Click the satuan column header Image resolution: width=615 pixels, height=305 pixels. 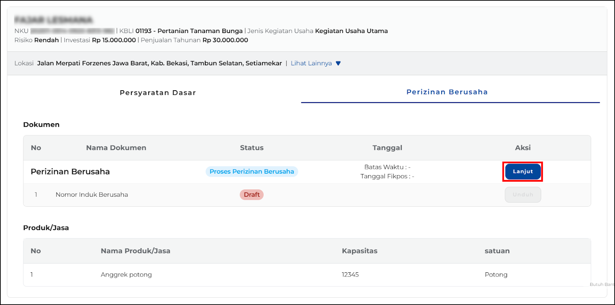point(497,251)
